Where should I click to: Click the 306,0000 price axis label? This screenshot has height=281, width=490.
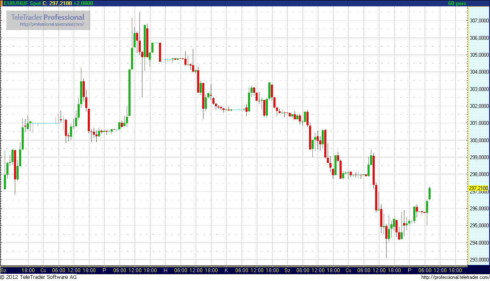coord(479,38)
